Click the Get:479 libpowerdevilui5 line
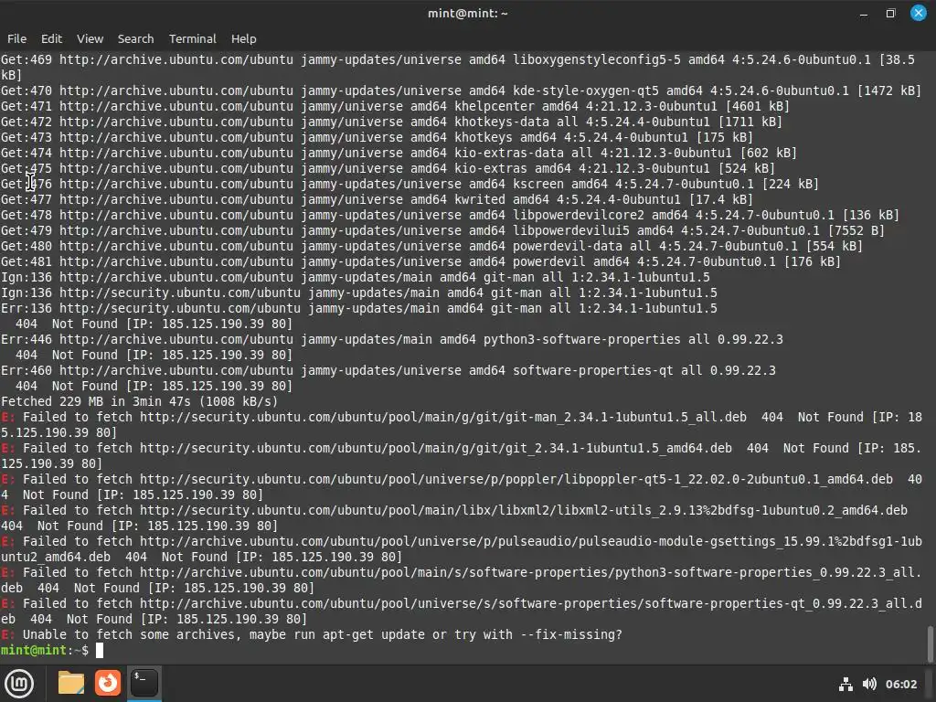This screenshot has width=936, height=702. tap(443, 230)
